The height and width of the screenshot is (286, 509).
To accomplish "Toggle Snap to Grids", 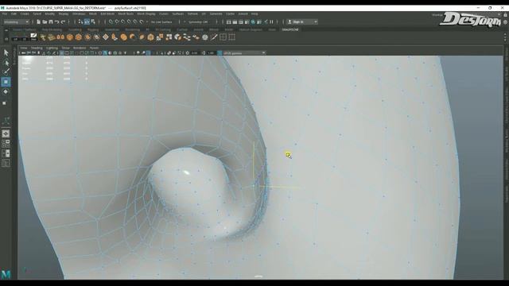I will click(x=111, y=21).
